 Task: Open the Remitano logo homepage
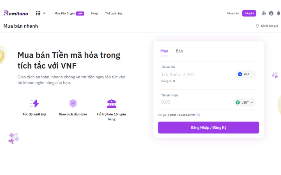point(16,13)
